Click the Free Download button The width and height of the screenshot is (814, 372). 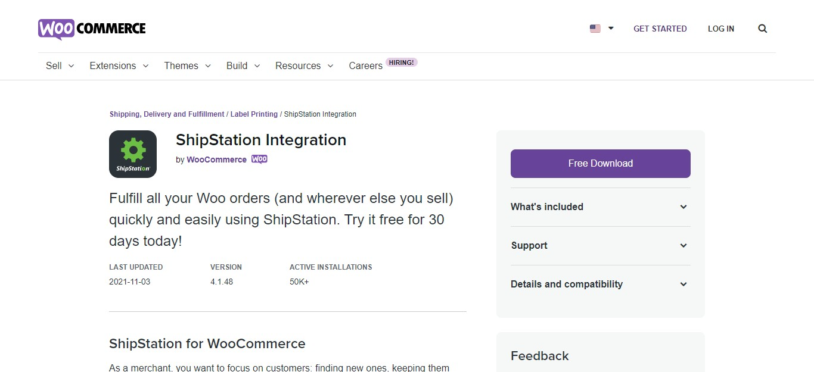601,164
